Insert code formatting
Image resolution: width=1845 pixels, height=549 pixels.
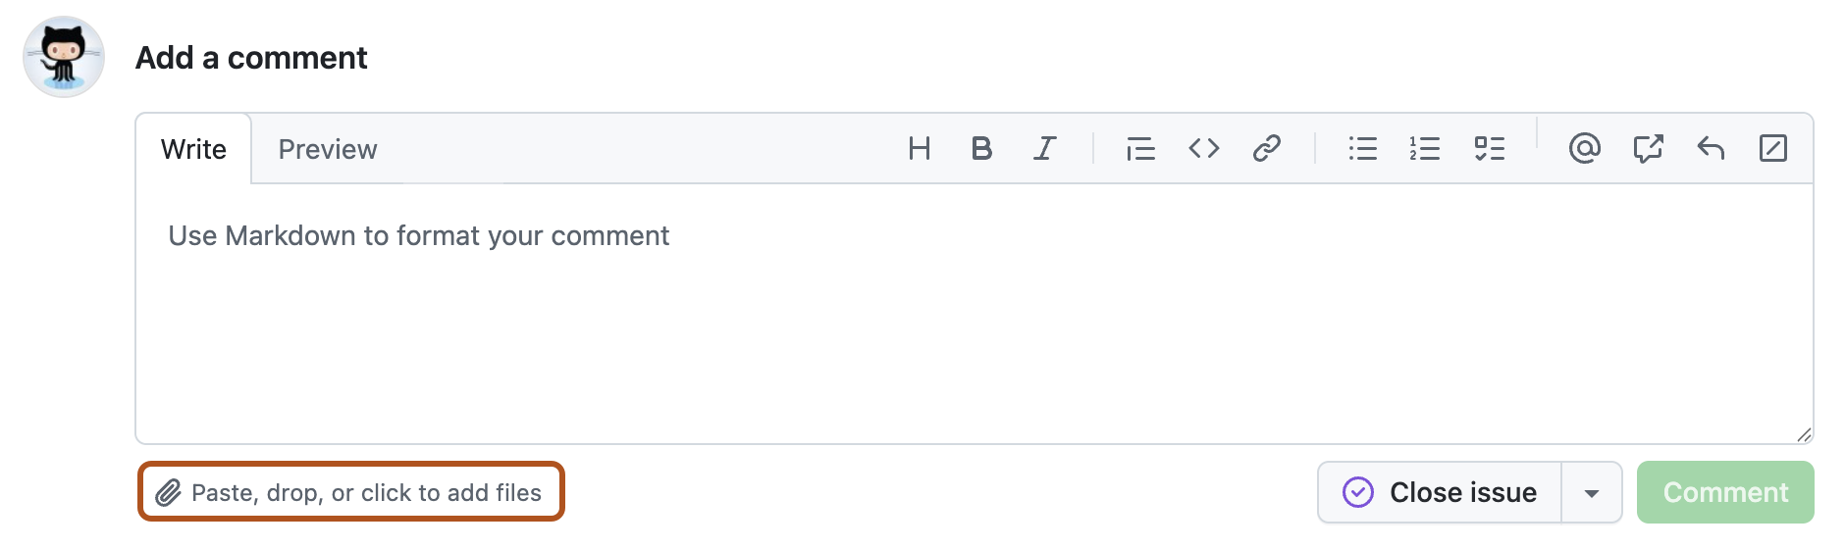[1203, 149]
